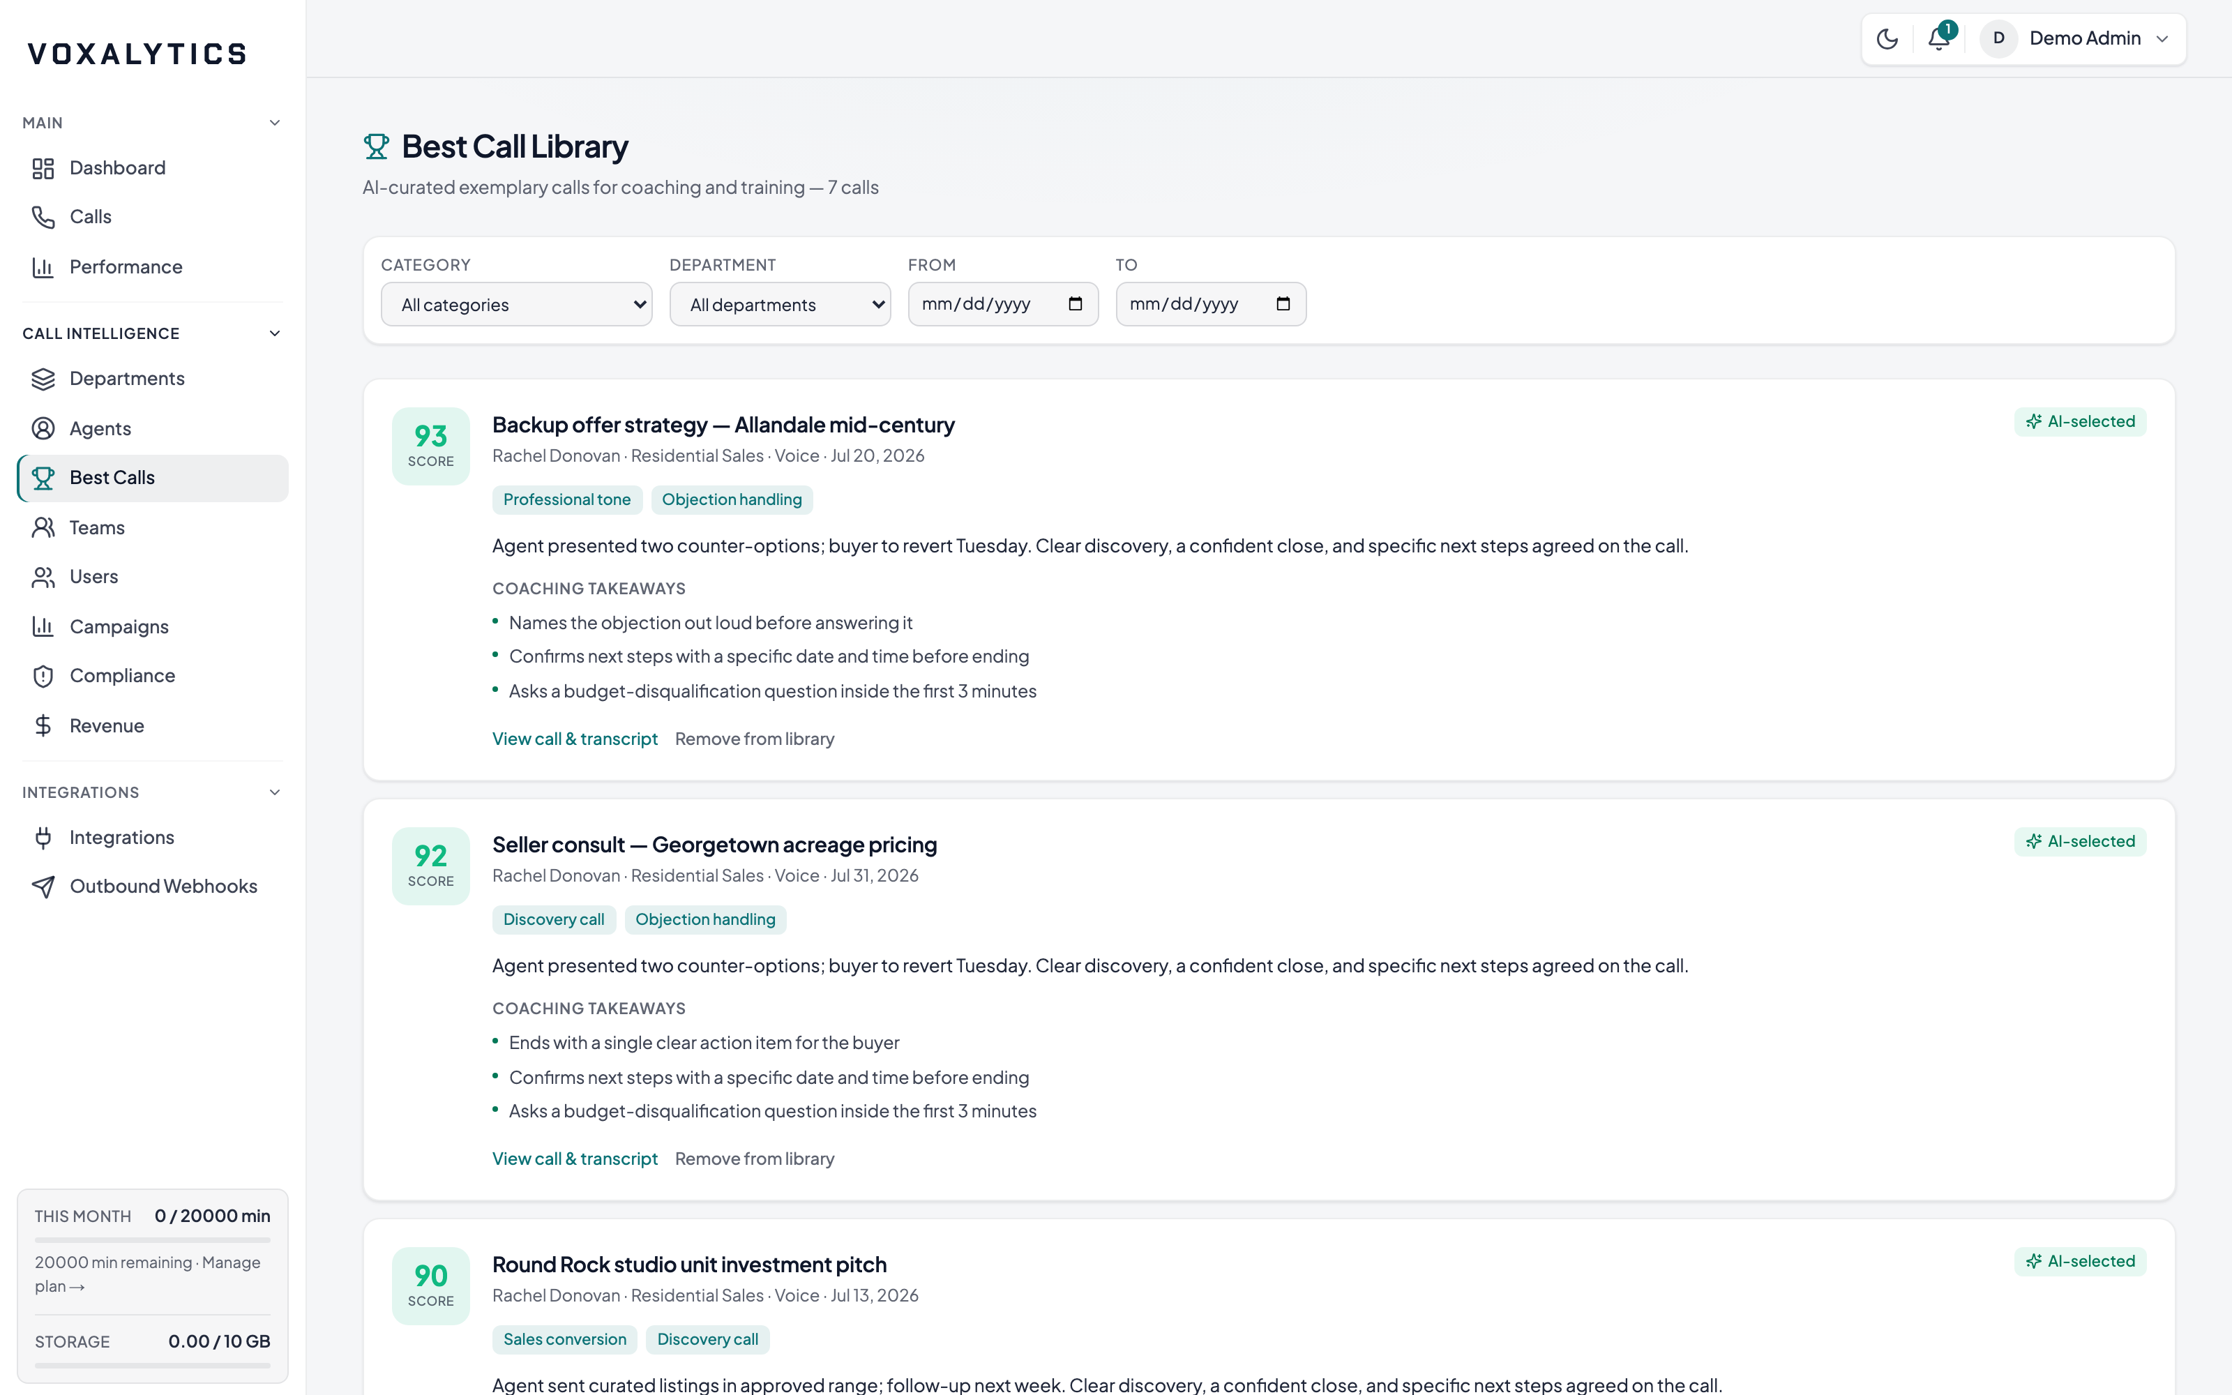
Task: Click the TO date input field
Action: [x=1211, y=305]
